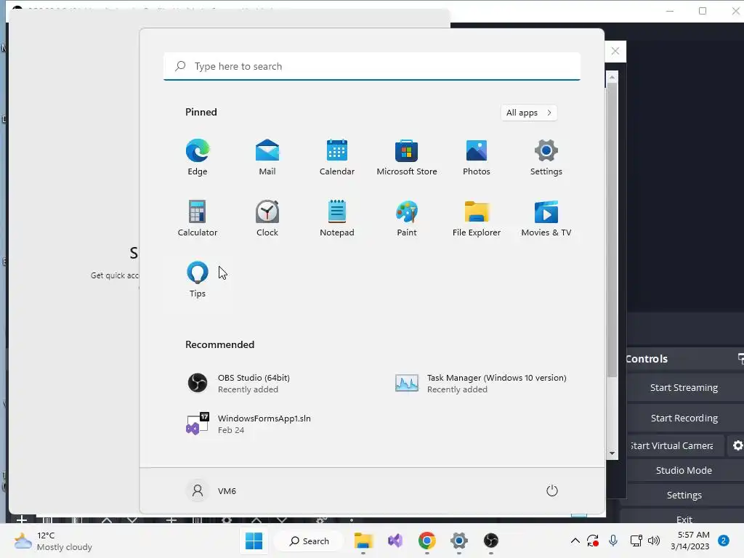Screen dimensions: 744x558
Task: Click the sync tray icon with red dot
Action: 593,541
